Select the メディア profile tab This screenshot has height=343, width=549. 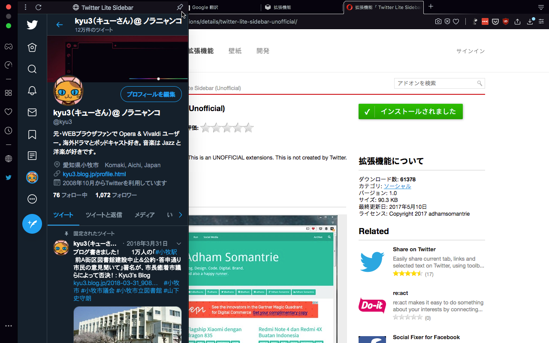(x=145, y=215)
